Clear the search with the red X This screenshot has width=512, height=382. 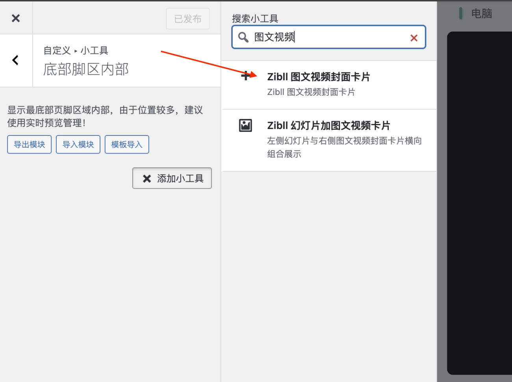tap(414, 38)
